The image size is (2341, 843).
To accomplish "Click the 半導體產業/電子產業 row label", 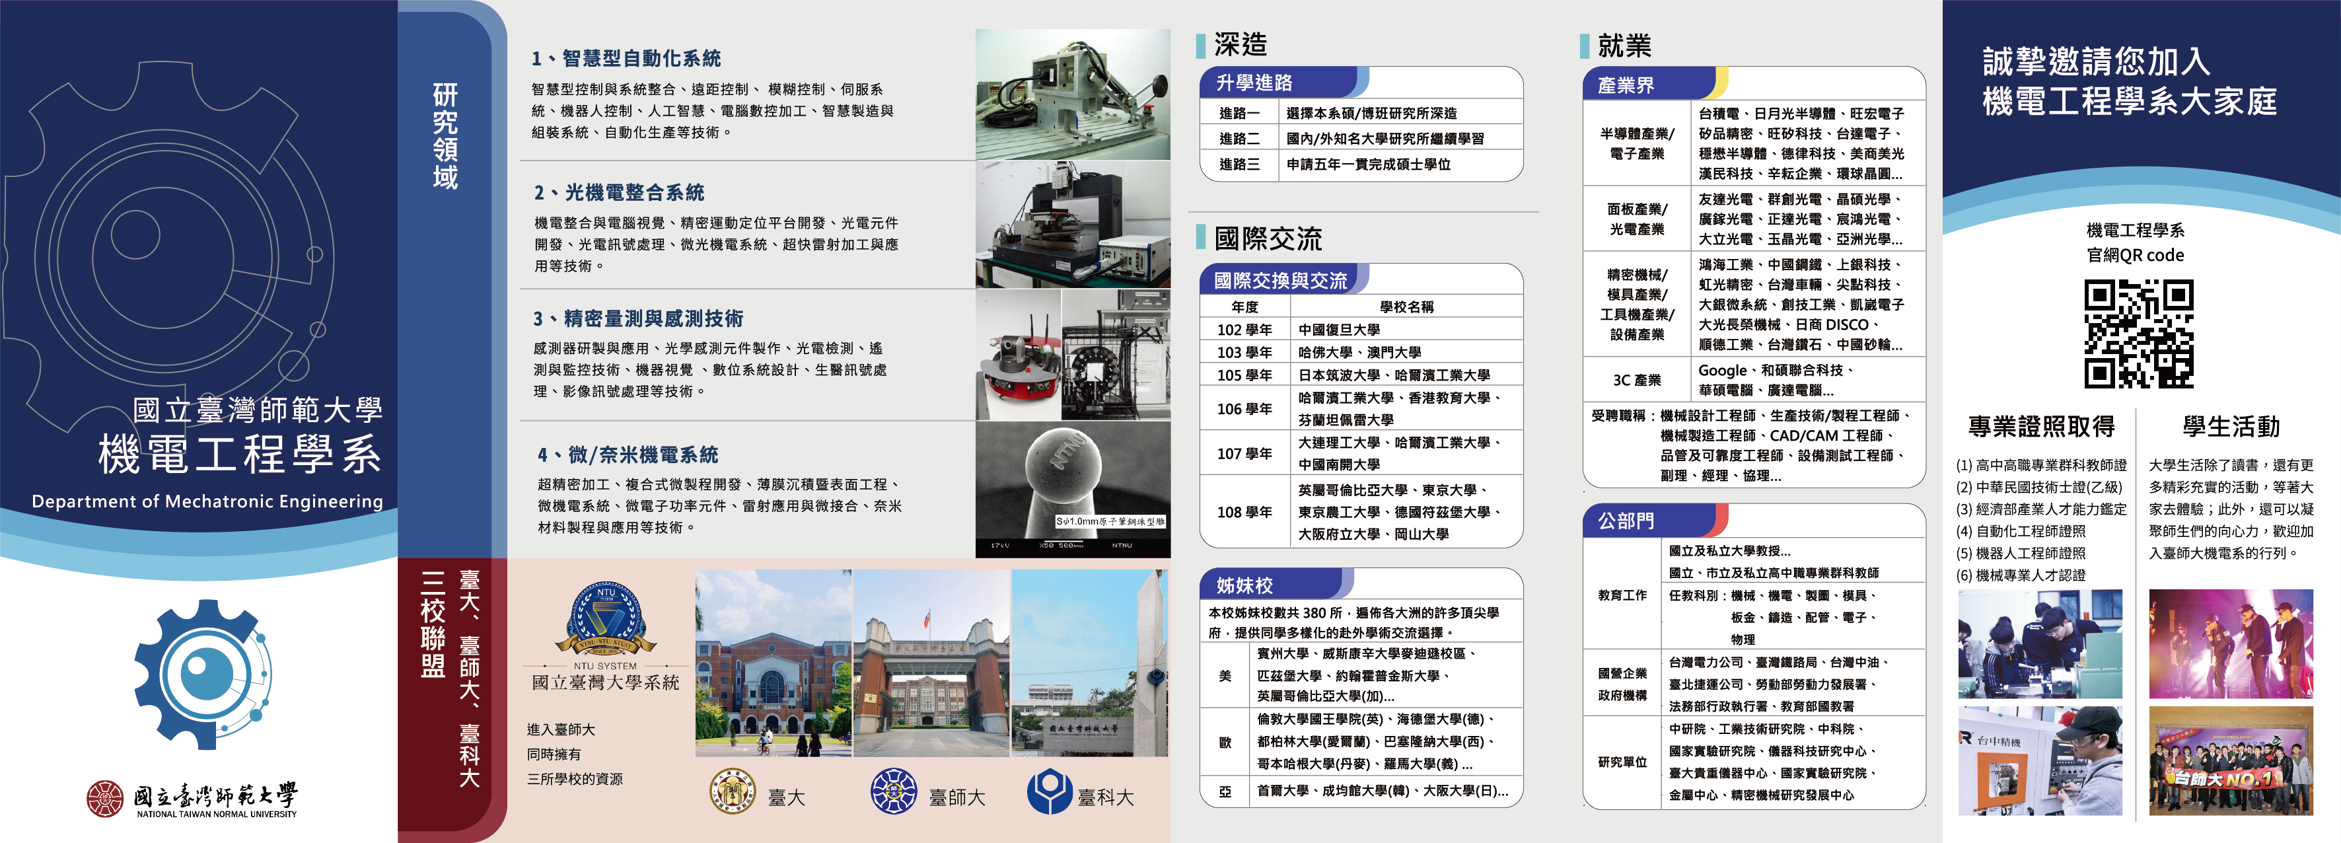I will click(1637, 143).
